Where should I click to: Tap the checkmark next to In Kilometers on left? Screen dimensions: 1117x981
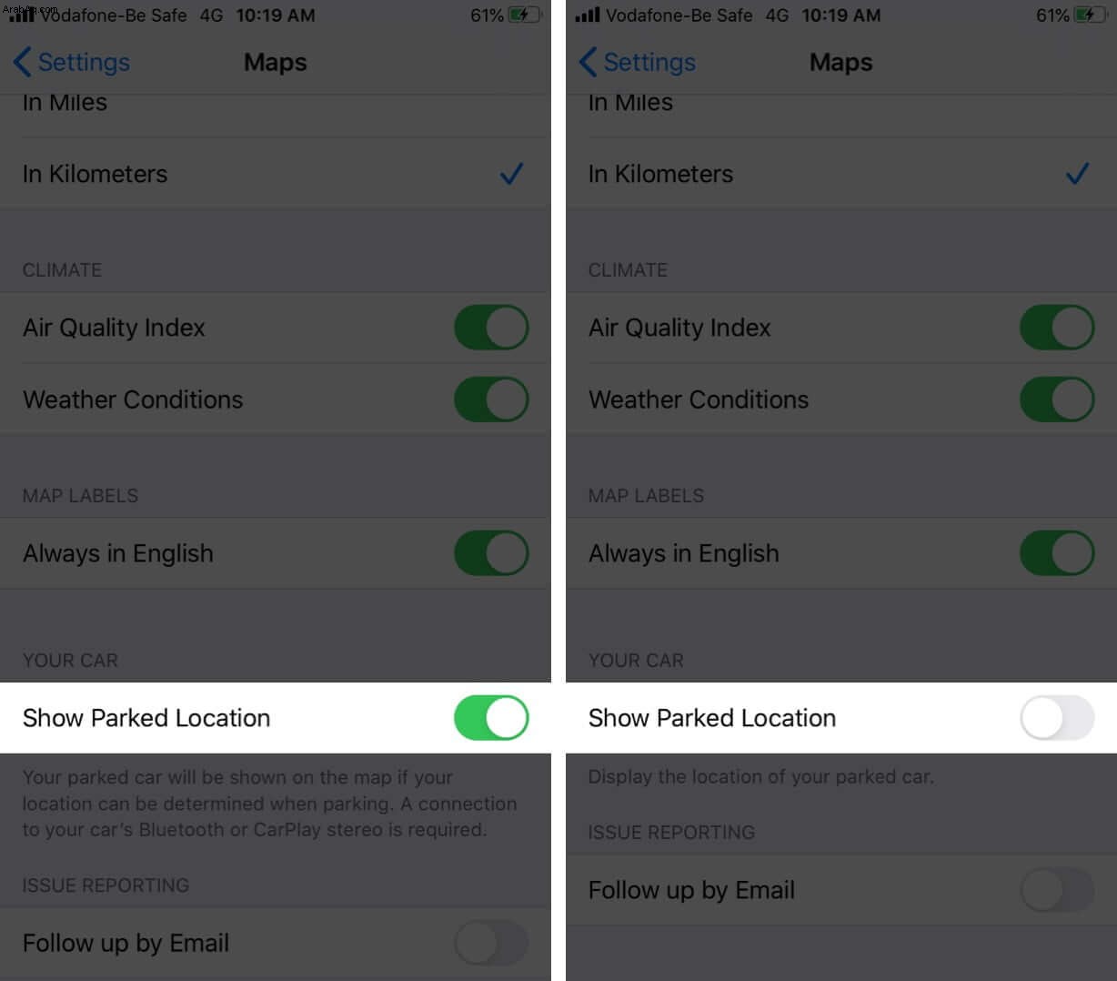[x=512, y=174]
